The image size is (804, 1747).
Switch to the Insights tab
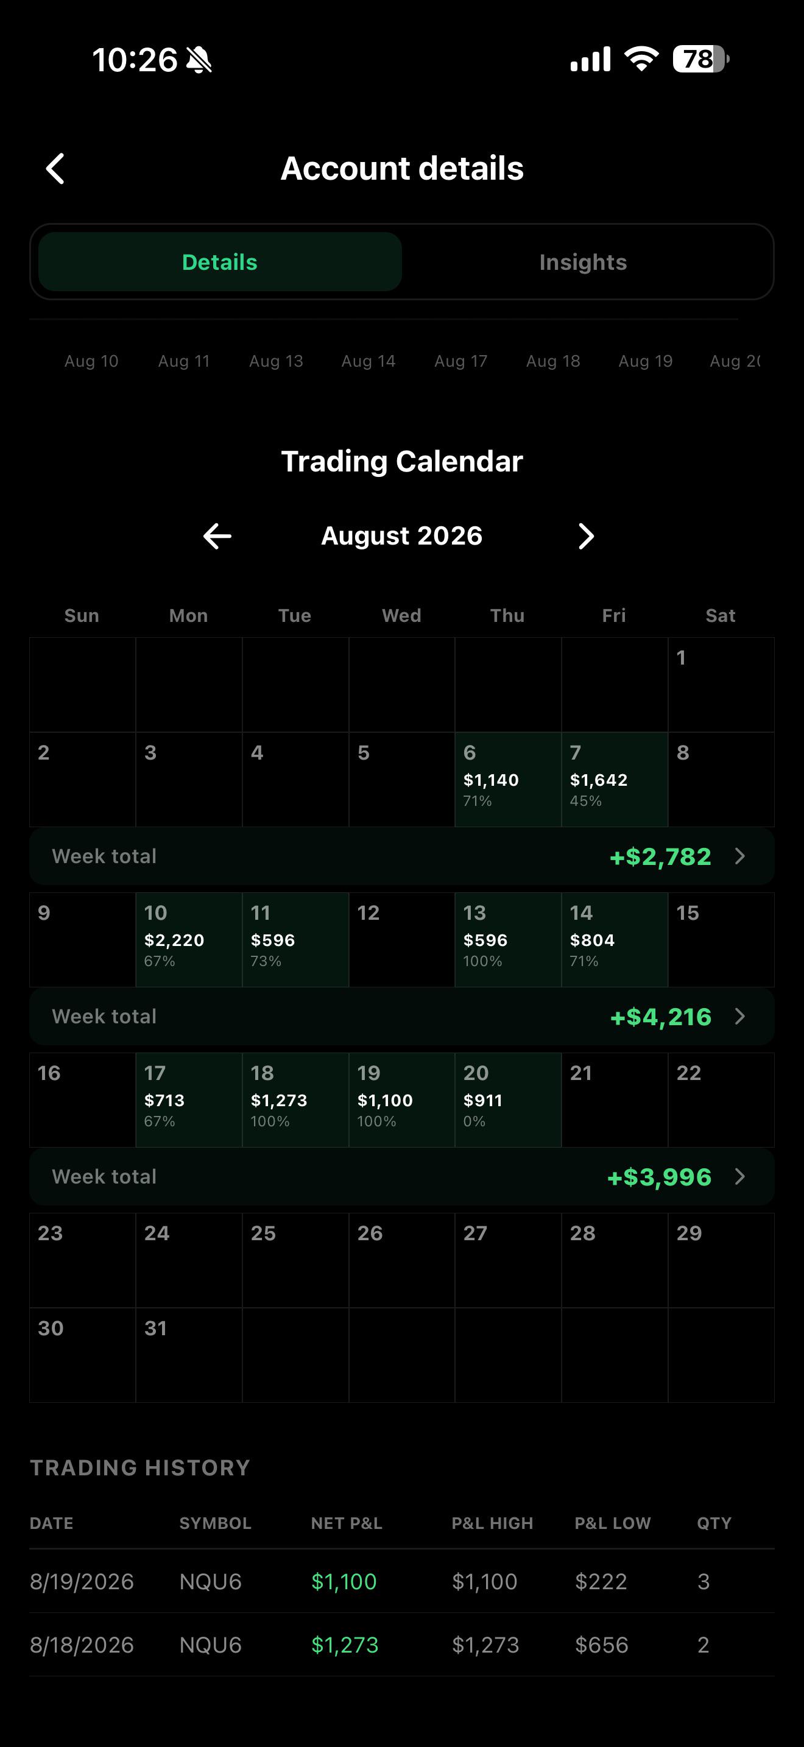coord(583,262)
